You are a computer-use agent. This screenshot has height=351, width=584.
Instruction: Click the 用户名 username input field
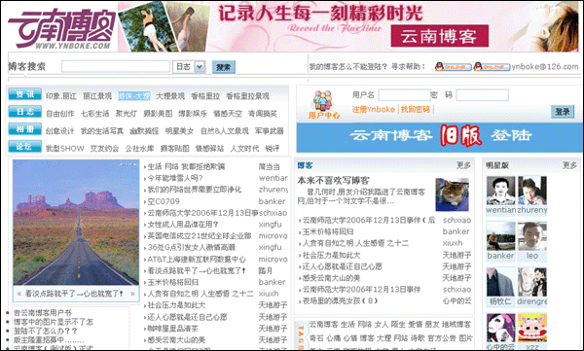coord(405,95)
